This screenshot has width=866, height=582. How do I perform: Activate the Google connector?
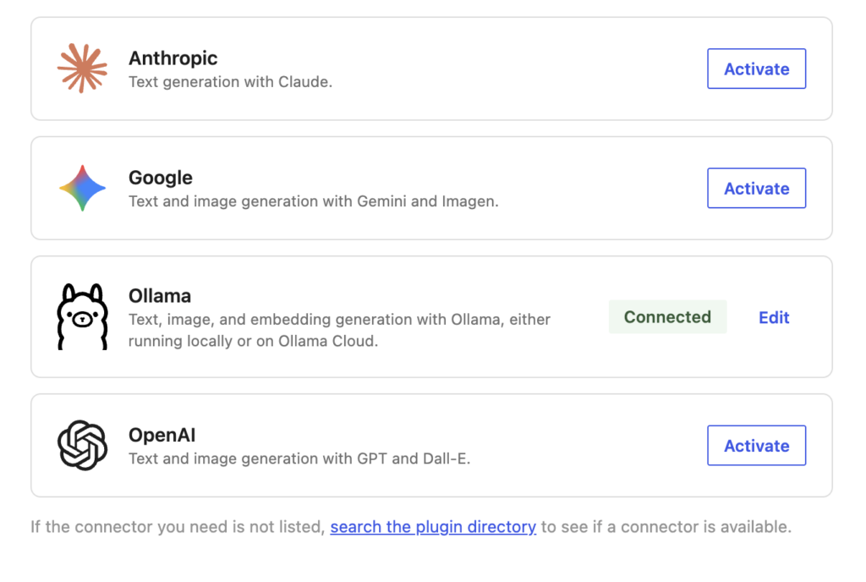pos(756,188)
